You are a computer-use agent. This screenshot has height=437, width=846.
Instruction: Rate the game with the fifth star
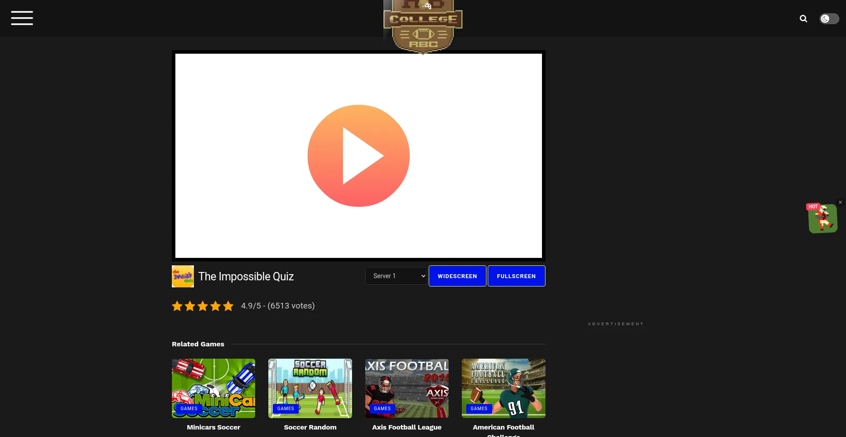click(x=228, y=306)
